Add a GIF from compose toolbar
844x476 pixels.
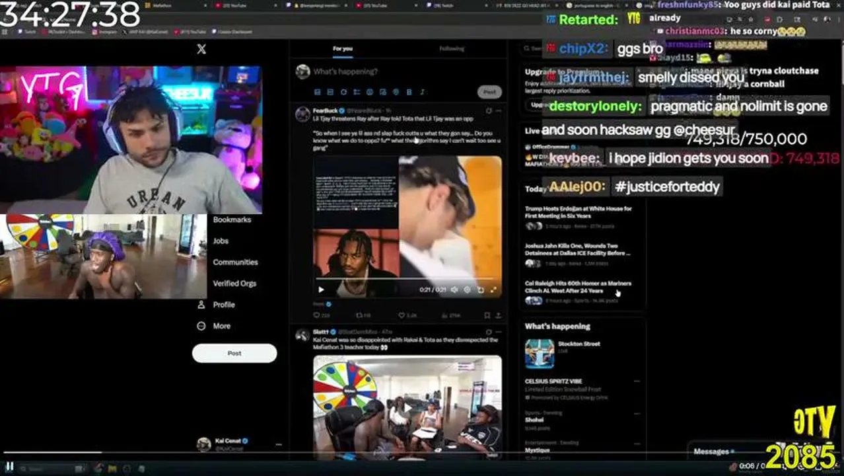[x=331, y=92]
